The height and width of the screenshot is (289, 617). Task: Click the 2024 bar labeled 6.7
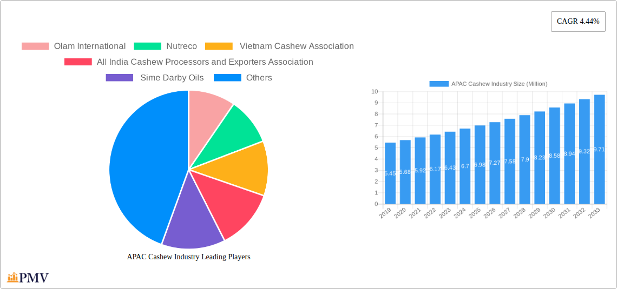click(465, 166)
